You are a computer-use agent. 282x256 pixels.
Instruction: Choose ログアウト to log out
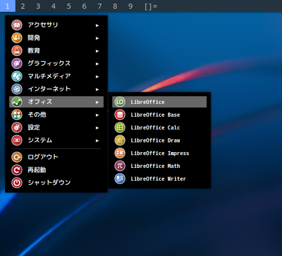[x=56, y=157]
